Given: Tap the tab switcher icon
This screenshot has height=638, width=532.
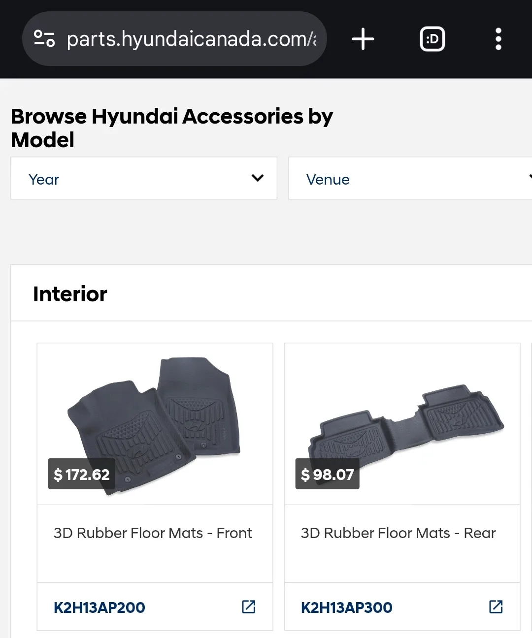Looking at the screenshot, I should click(432, 39).
